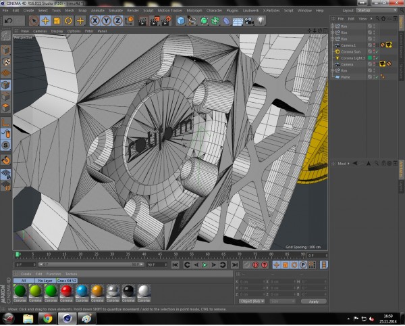405x326 pixels.
Task: Toggle the S solo icon
Action: 5,145
